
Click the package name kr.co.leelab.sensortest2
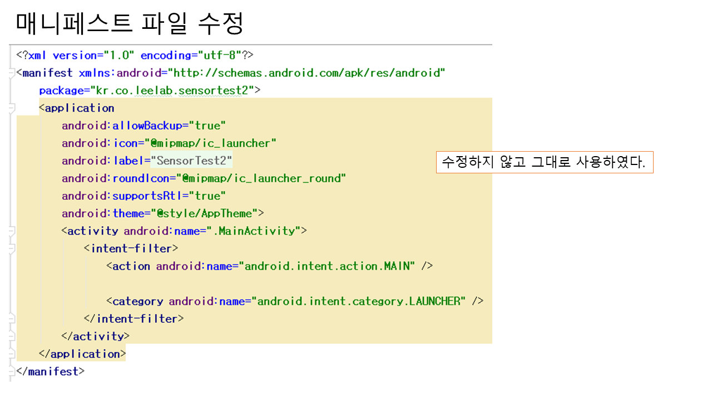175,90
